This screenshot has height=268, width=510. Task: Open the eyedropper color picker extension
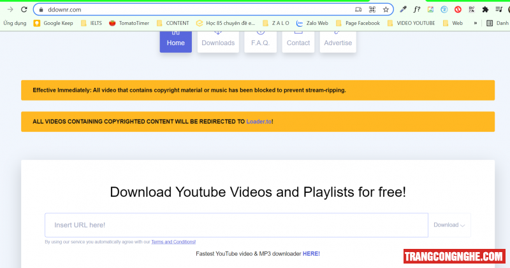coord(403,10)
